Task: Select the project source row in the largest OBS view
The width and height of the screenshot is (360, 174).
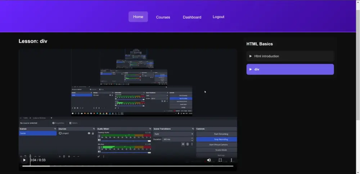Action: (x=76, y=133)
